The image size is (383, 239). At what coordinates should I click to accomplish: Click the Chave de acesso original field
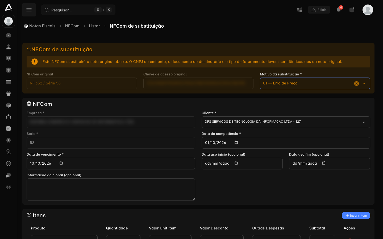point(198,83)
